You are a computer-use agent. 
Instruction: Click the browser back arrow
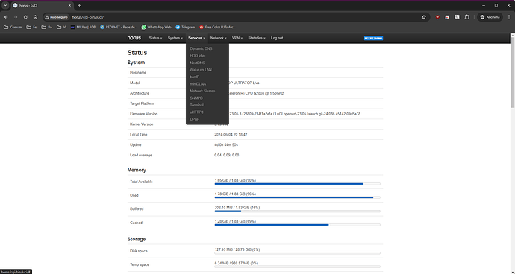(x=6, y=17)
